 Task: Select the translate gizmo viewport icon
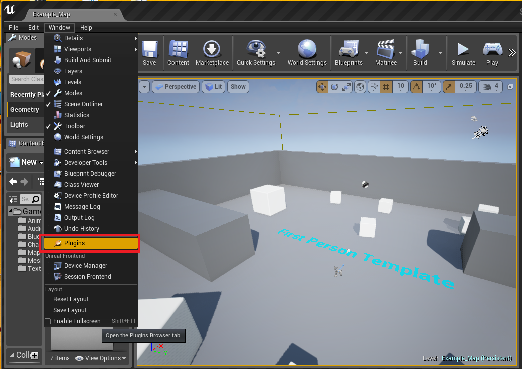(322, 87)
